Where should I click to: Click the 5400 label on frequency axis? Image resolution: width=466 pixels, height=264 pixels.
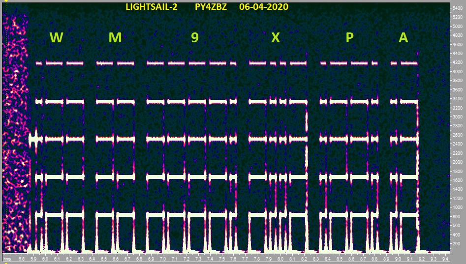[x=457, y=8]
